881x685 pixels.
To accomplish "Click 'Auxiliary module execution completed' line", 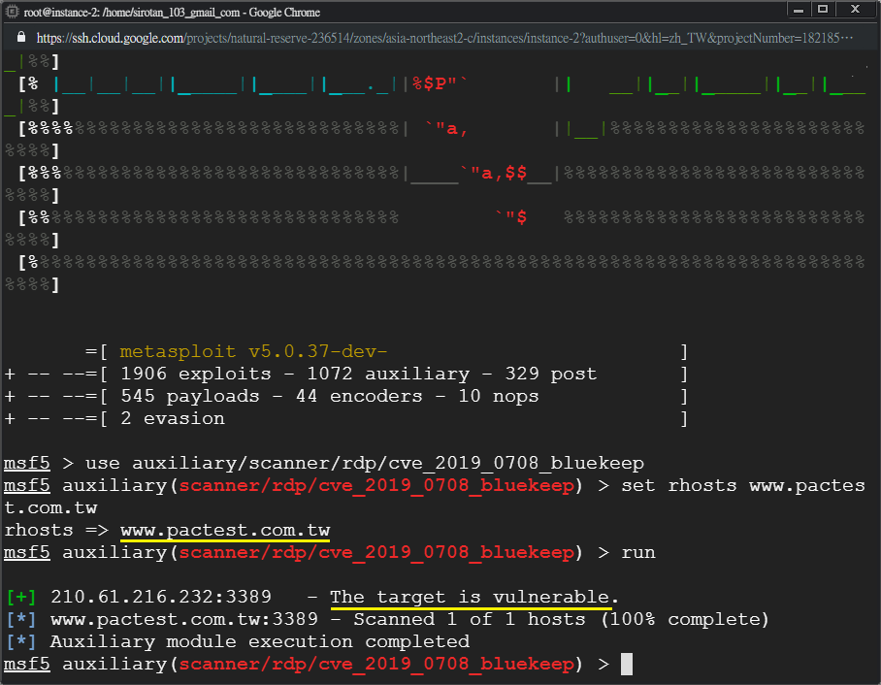I will (260, 641).
